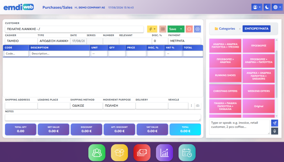Expand the lightning quick actions dropdown
Image resolution: width=284 pixels, height=162 pixels.
(152, 29)
